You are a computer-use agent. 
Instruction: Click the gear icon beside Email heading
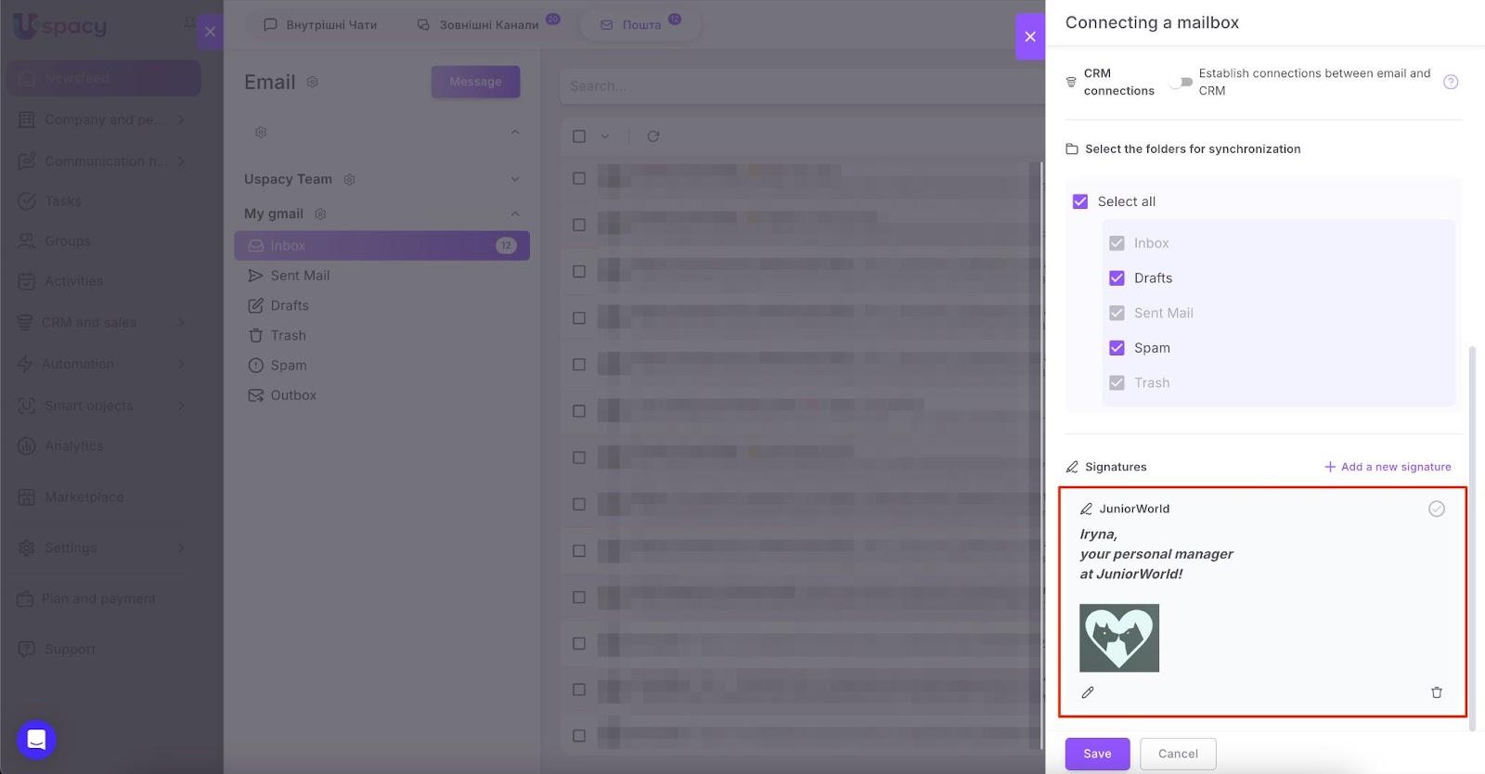point(313,82)
